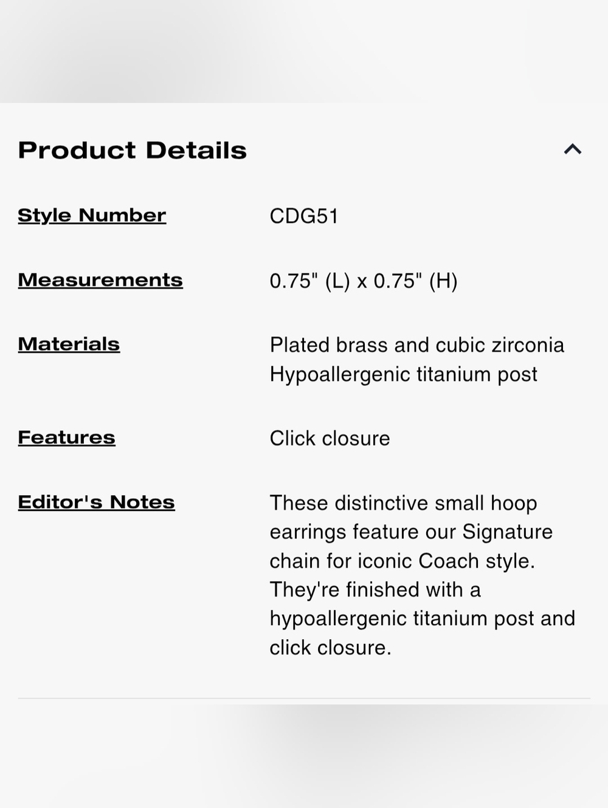This screenshot has height=808, width=608.
Task: Click the line 'These distinctive small hoop'
Action: pyautogui.click(x=403, y=503)
